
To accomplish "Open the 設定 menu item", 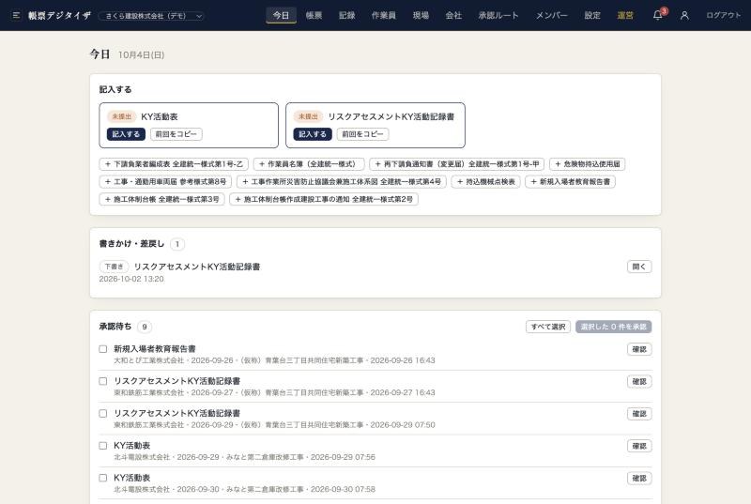I will (x=592, y=15).
